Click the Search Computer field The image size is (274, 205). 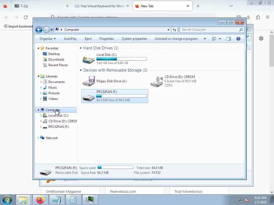[210, 30]
